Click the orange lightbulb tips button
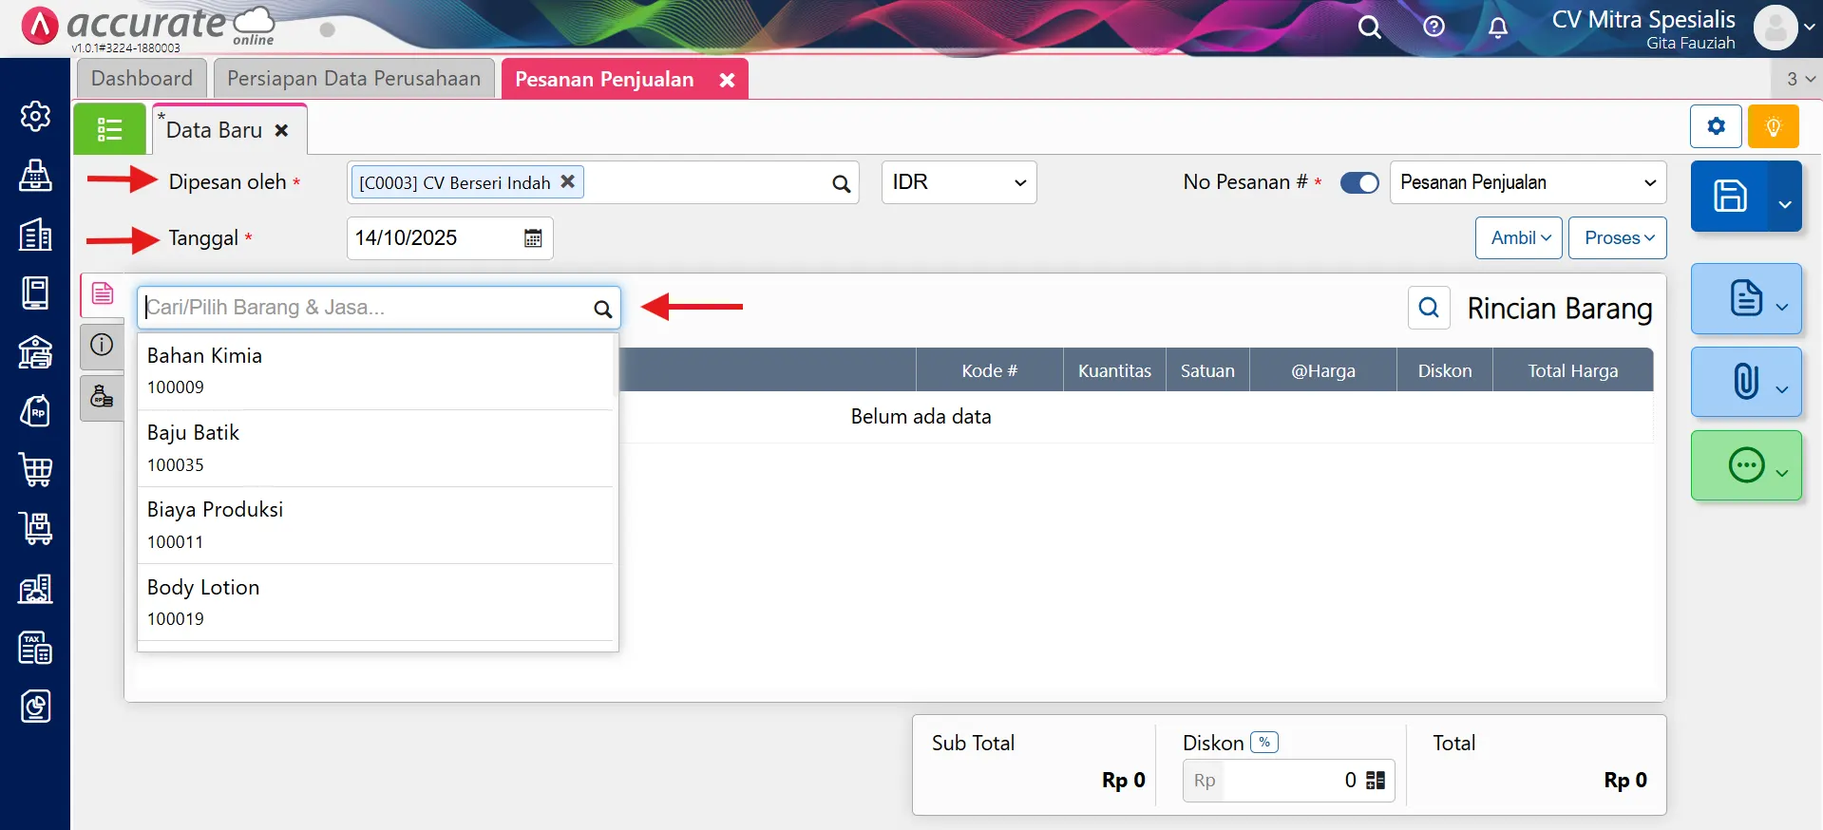 (x=1773, y=126)
